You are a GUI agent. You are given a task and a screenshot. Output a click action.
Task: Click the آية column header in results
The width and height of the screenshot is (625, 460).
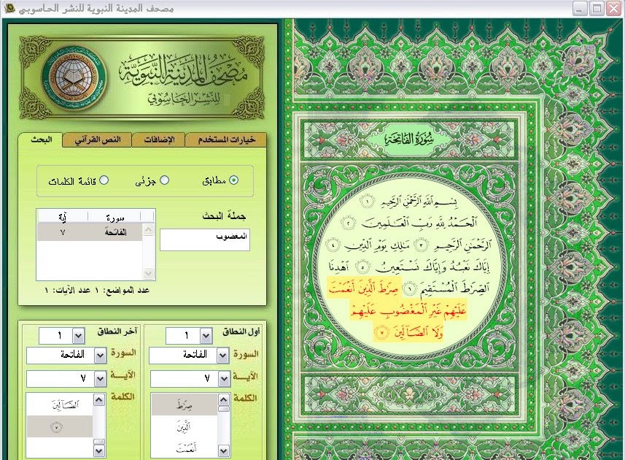pos(63,217)
